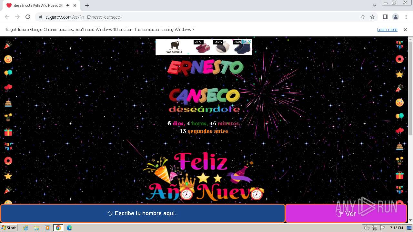This screenshot has width=413, height=232.
Task: Click the -34% boots ad item
Action: (241, 47)
